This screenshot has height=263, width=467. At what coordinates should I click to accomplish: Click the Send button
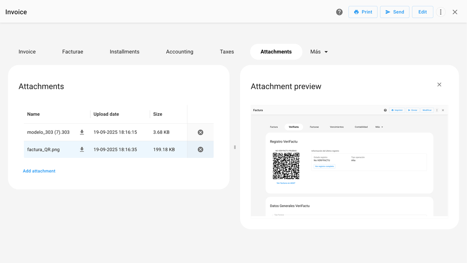coord(394,12)
